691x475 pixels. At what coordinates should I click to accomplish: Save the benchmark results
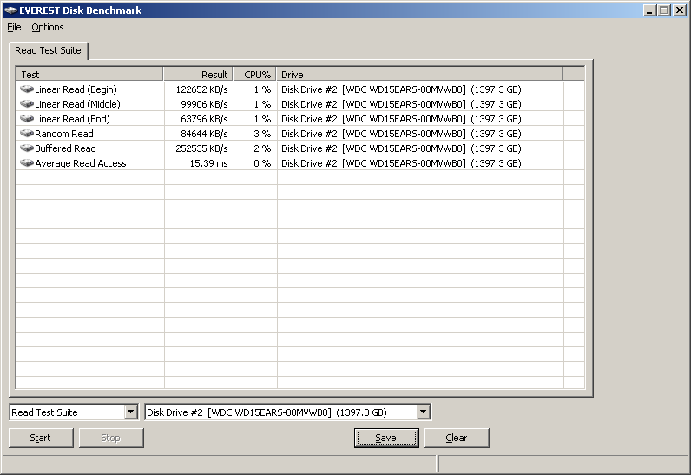coord(385,438)
